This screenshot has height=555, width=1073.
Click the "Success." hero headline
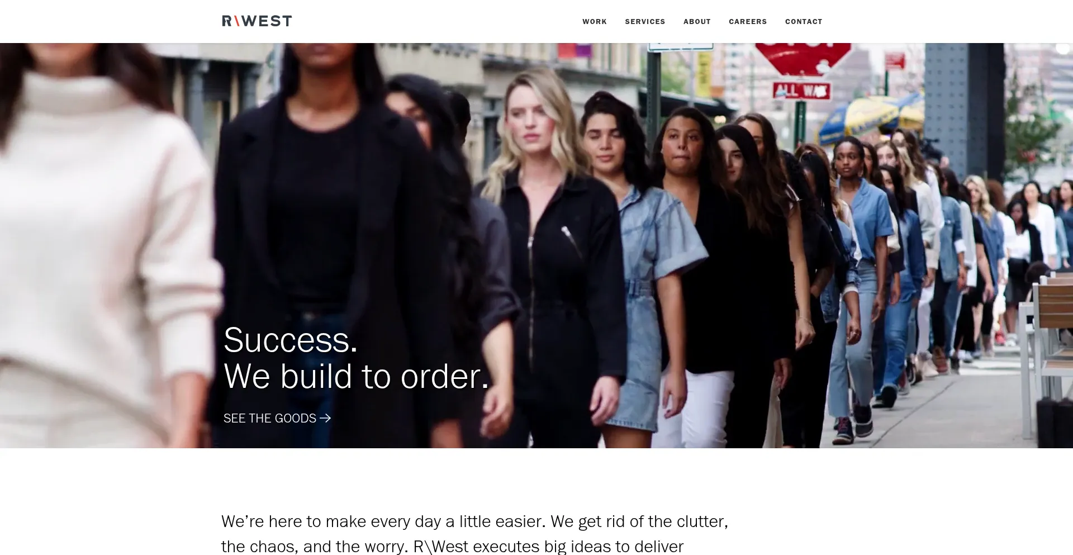point(291,340)
